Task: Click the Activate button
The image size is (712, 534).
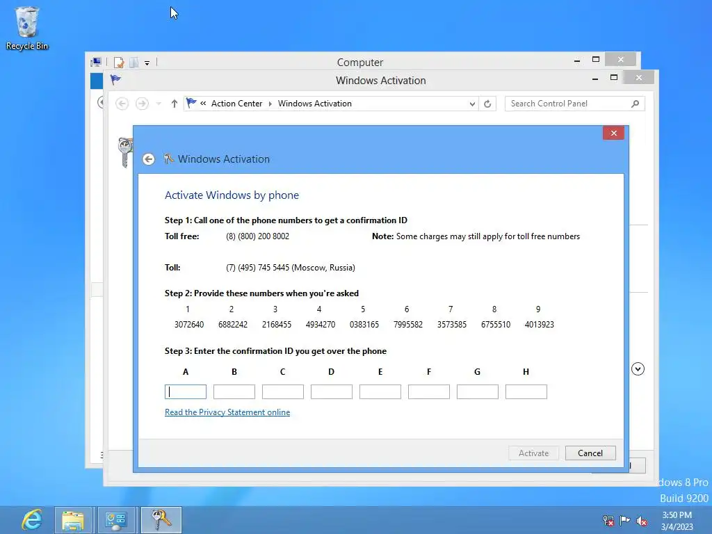Action: 533,453
